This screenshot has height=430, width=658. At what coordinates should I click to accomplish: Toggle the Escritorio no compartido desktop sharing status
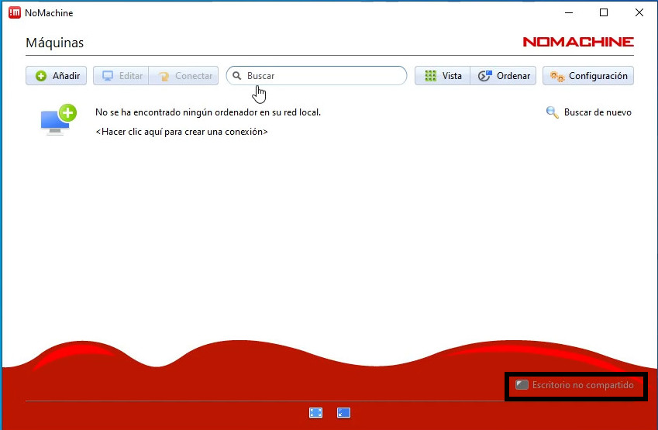[574, 385]
